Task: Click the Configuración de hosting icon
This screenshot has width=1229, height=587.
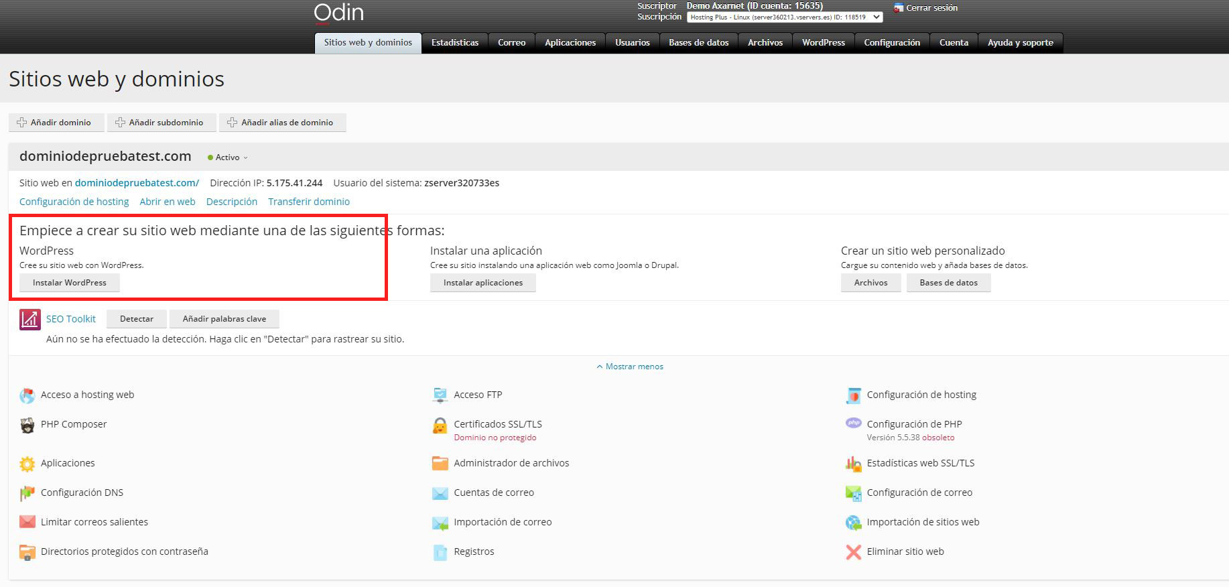Action: pos(853,395)
